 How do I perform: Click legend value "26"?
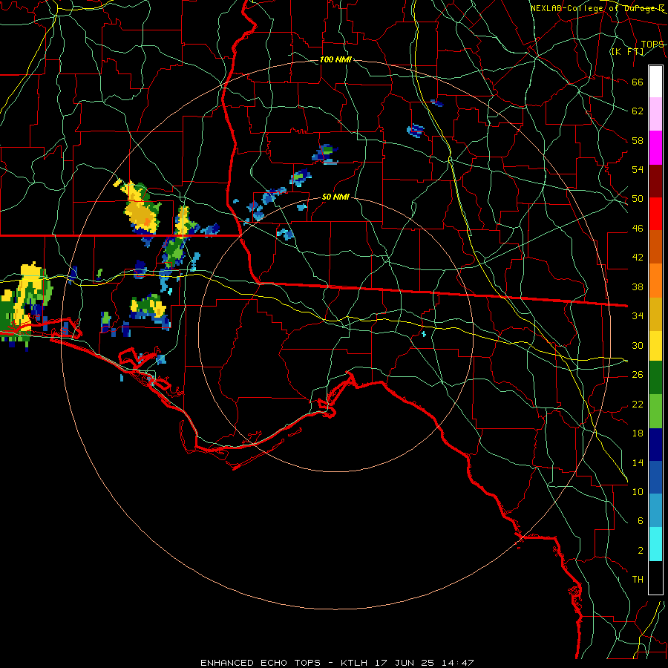[x=638, y=375]
